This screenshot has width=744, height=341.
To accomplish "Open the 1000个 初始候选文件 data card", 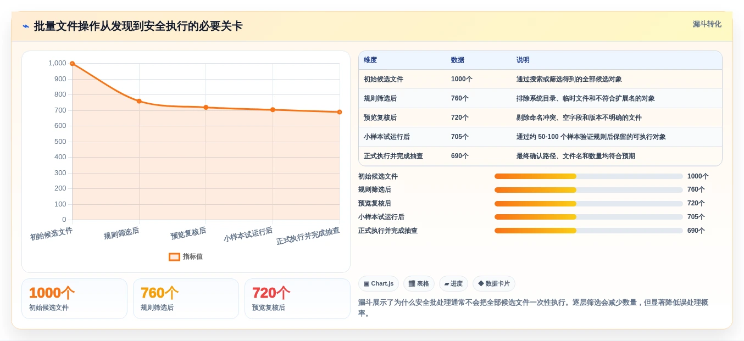I will (x=74, y=299).
